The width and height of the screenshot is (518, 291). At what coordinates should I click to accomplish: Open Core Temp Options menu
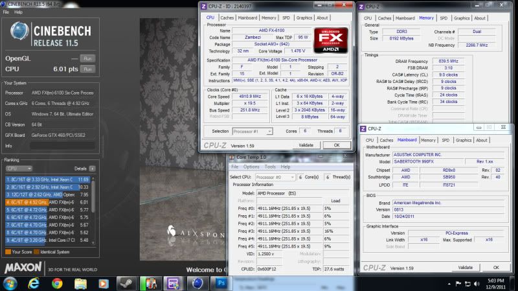coord(251,167)
